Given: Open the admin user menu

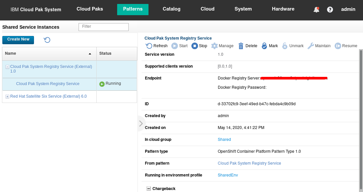Looking at the screenshot, I should [x=348, y=9].
